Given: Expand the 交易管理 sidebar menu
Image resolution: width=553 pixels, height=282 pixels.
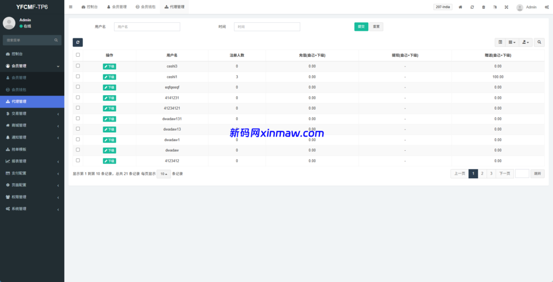Looking at the screenshot, I should (x=32, y=113).
